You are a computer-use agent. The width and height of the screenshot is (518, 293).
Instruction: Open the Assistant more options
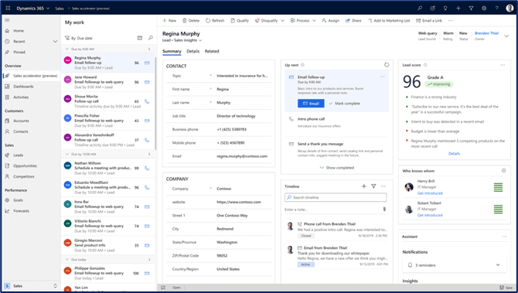[504, 237]
